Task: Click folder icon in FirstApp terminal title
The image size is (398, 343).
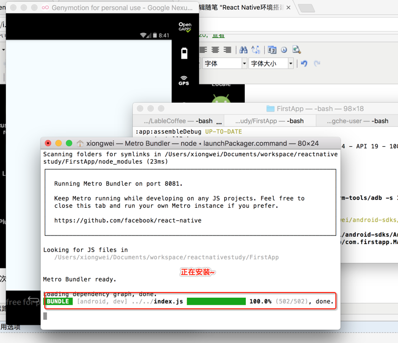Action: tap(270, 108)
